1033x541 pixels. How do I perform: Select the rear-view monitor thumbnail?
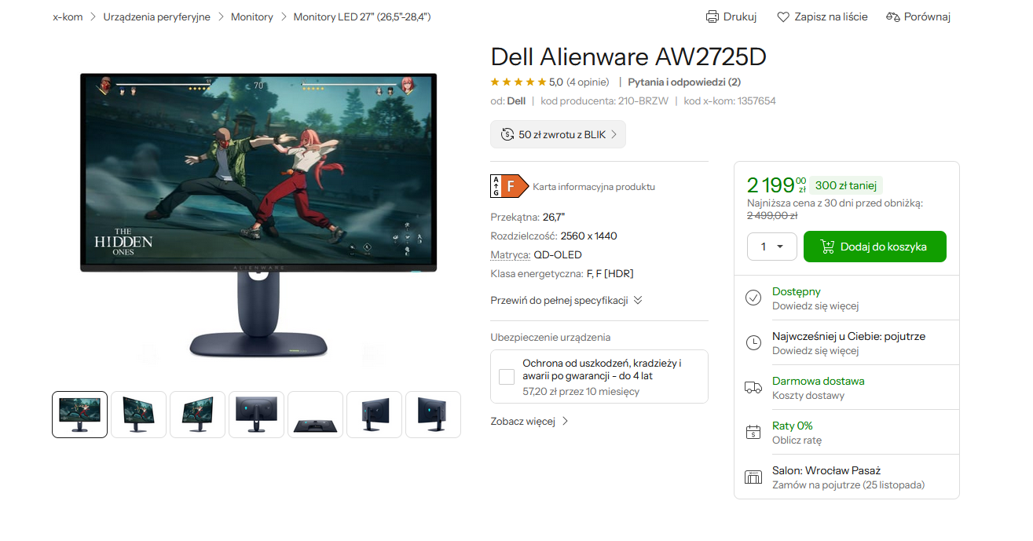tap(256, 415)
